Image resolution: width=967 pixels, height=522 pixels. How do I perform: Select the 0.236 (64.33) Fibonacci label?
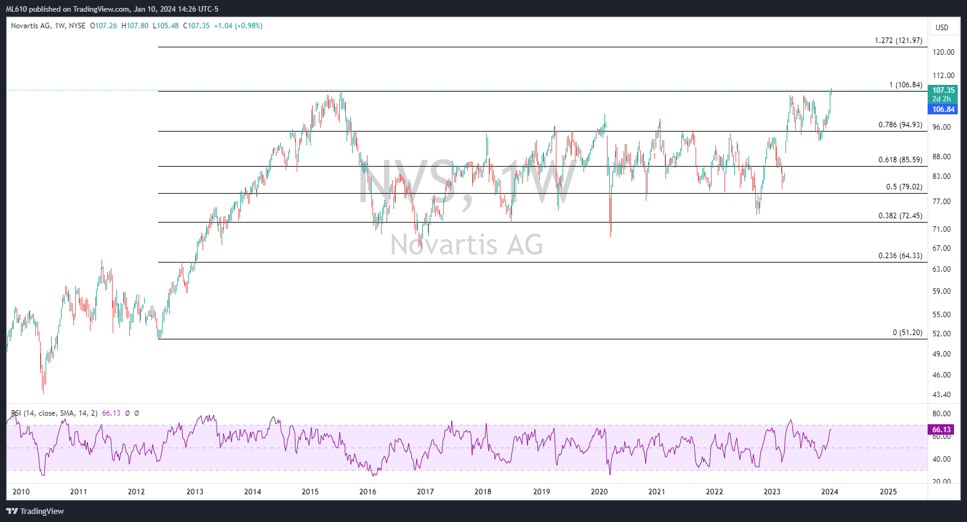point(901,256)
